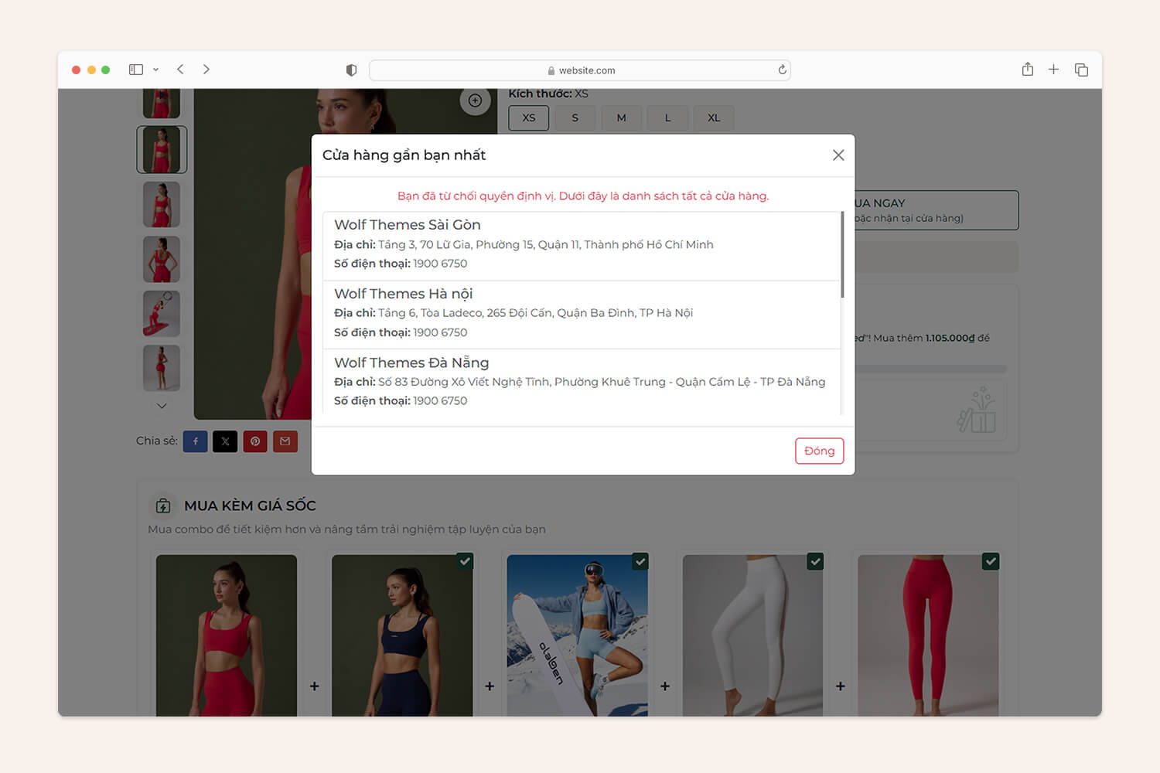This screenshot has height=773, width=1160.
Task: Click the gift box icon
Action: [977, 410]
